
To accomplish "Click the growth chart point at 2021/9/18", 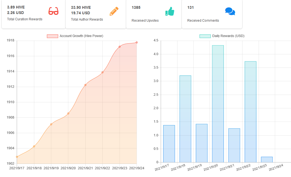I will click(x=34, y=146).
